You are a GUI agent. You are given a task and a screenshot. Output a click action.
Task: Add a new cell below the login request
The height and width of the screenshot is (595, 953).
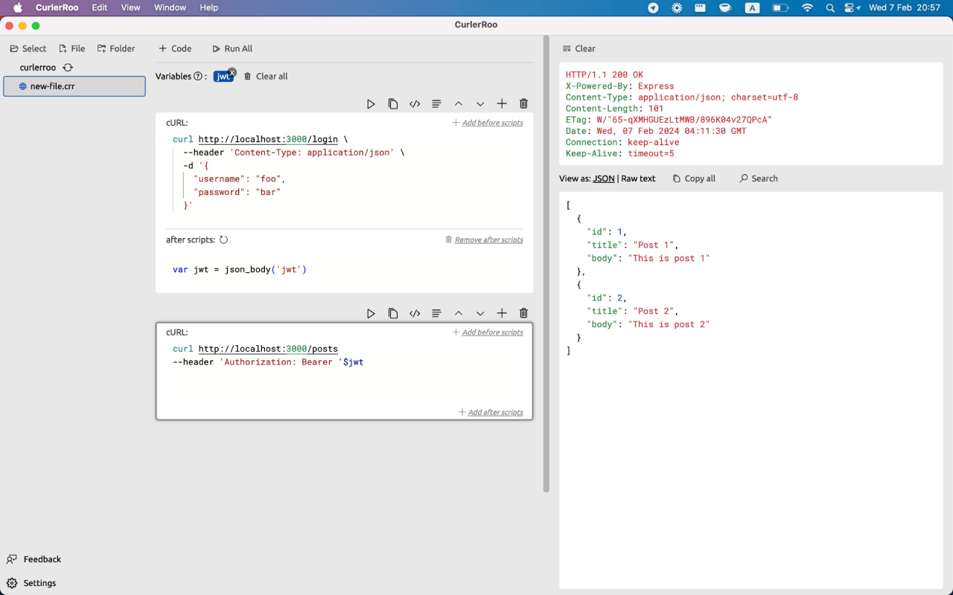(502, 103)
